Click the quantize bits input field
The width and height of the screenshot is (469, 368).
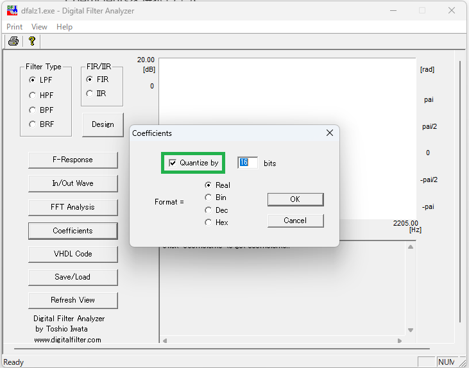click(248, 163)
